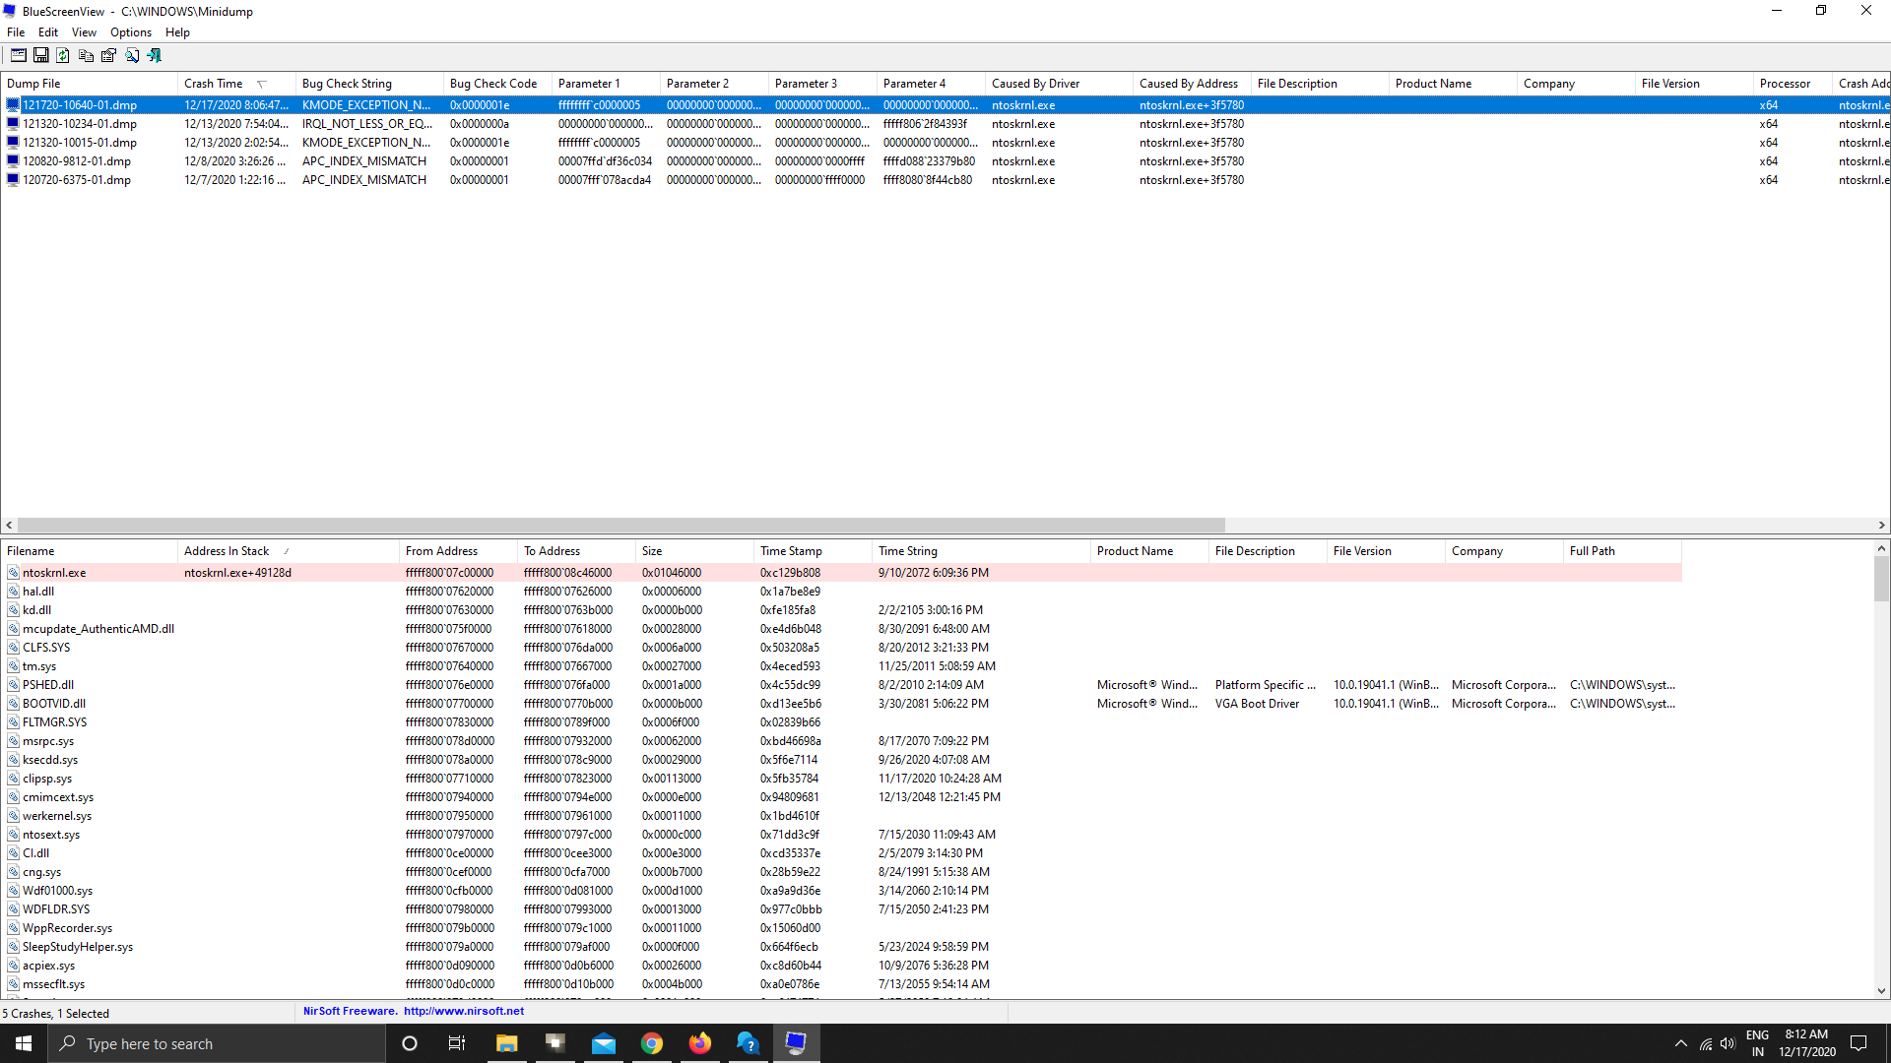This screenshot has width=1891, height=1063.
Task: Open the Action Center notifications icon
Action: (1859, 1043)
